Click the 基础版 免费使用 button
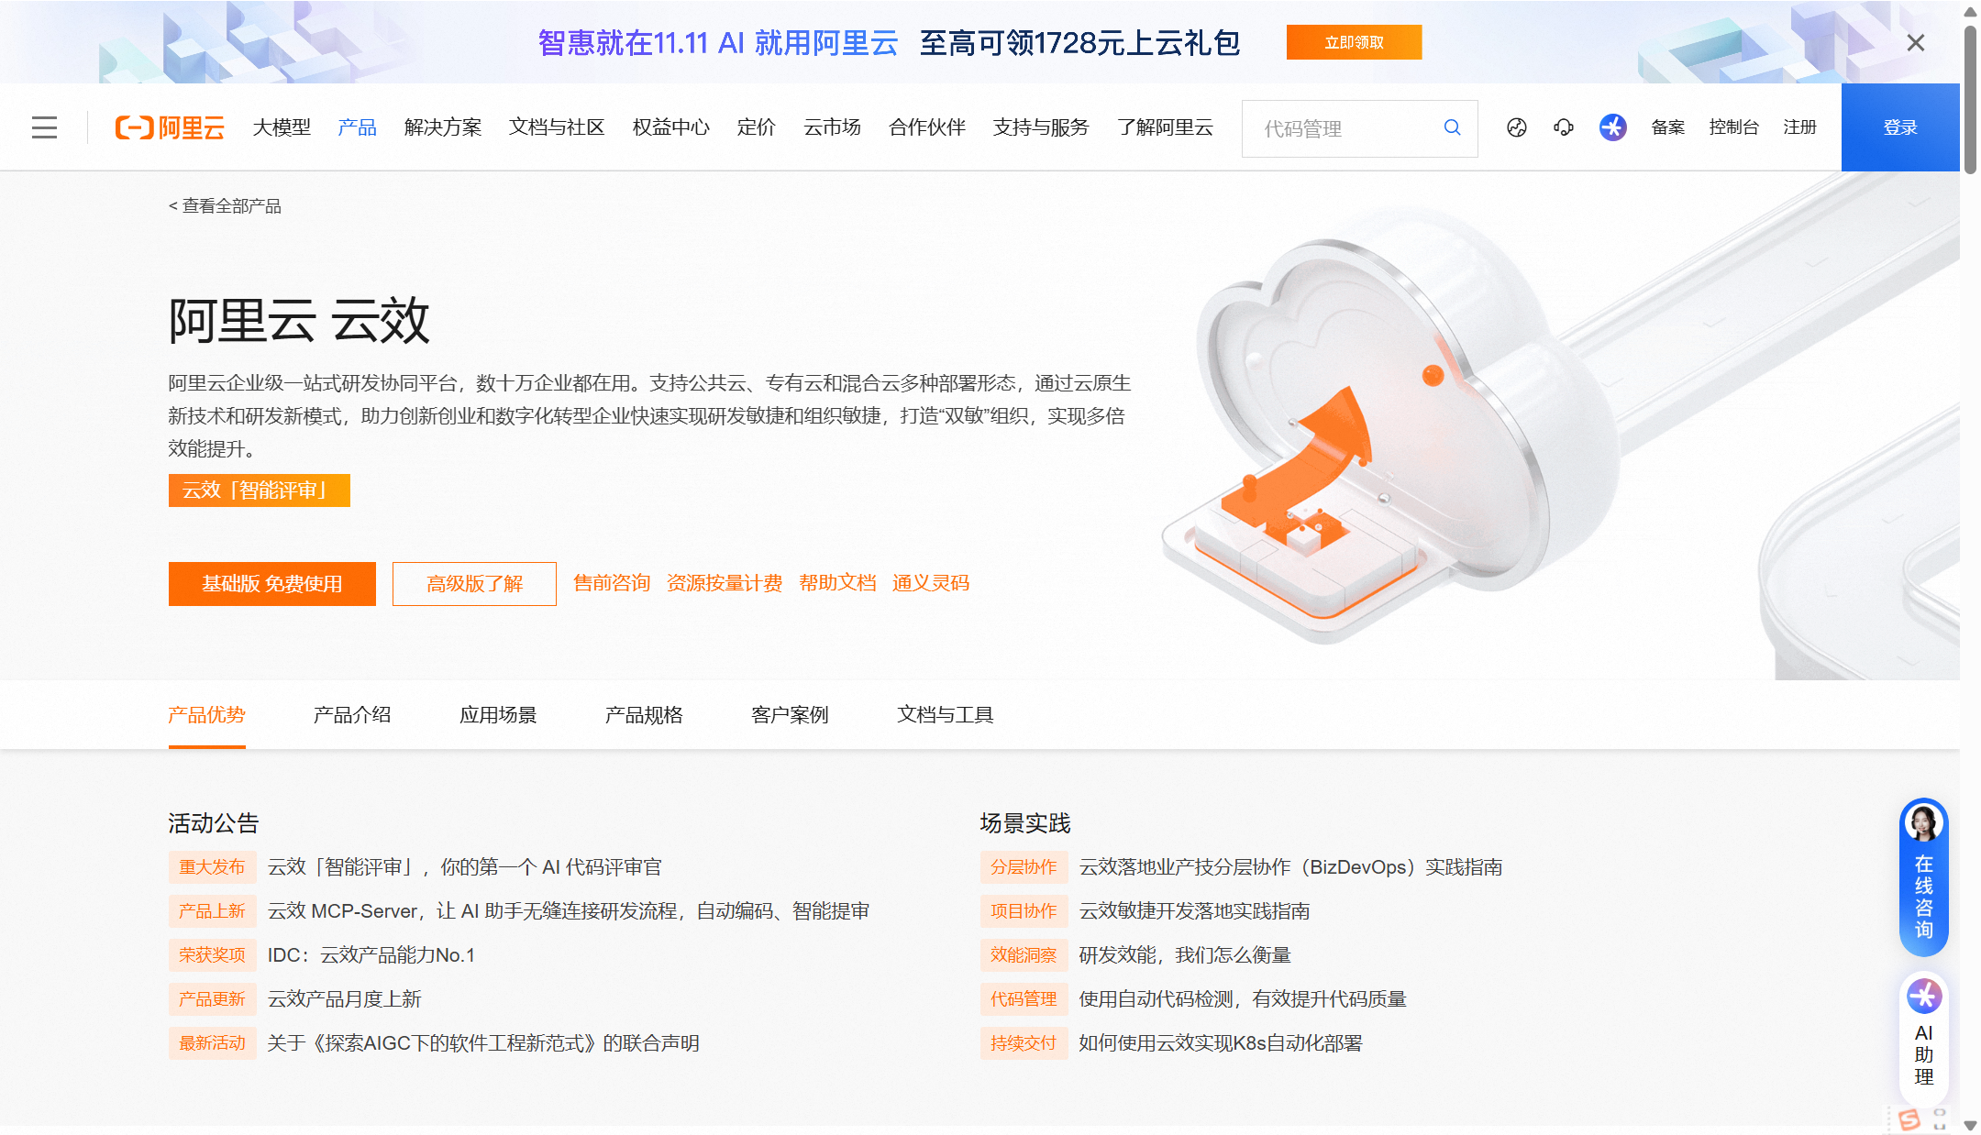Image resolution: width=1981 pixels, height=1135 pixels. tap(271, 584)
